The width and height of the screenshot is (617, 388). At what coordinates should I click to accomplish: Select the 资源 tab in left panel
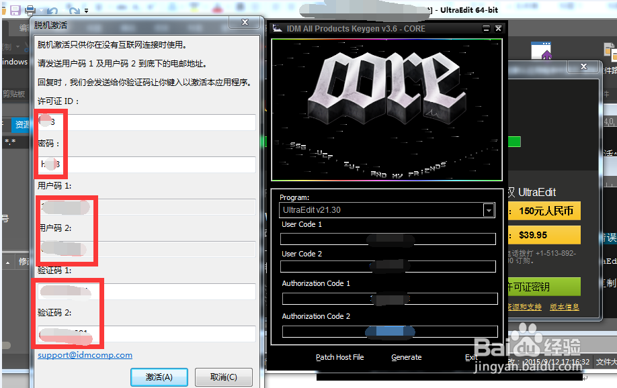22,125
